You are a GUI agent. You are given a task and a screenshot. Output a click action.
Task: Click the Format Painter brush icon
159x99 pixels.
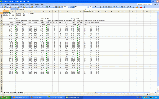(36, 7)
